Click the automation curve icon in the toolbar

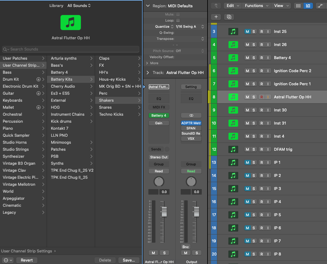pos(320,6)
